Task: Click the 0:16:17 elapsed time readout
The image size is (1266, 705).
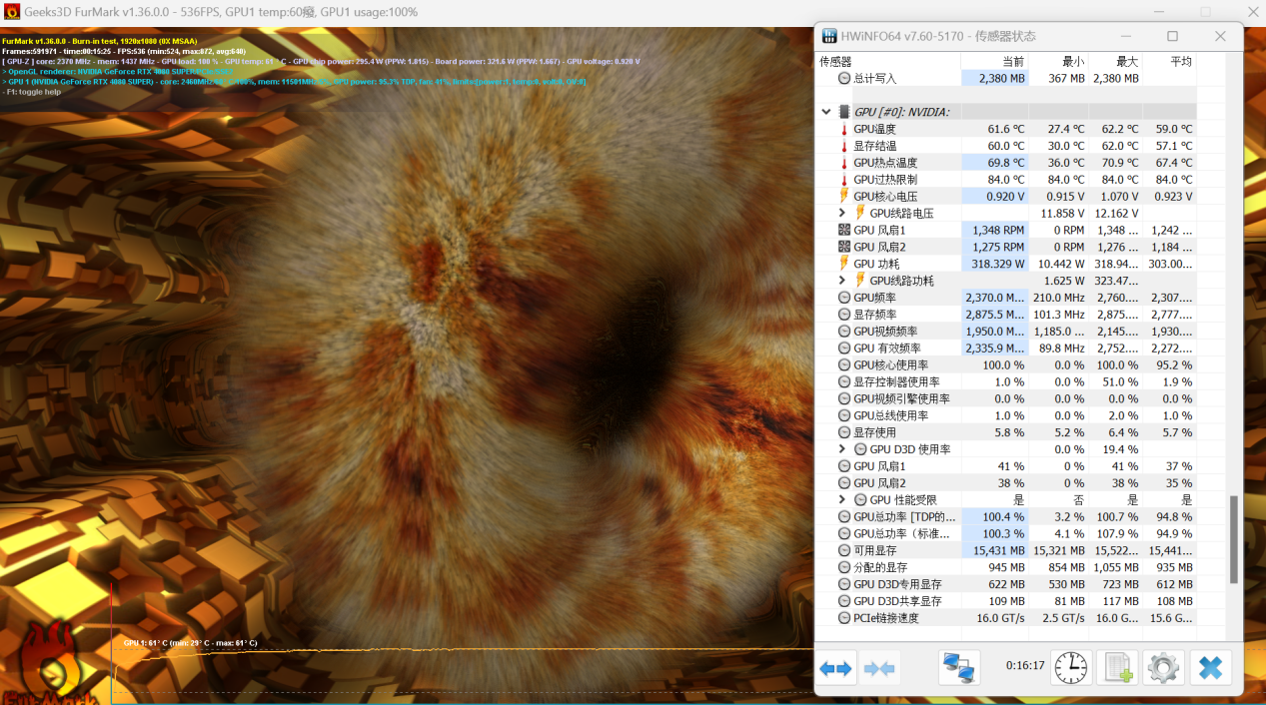Action: [x=1025, y=665]
